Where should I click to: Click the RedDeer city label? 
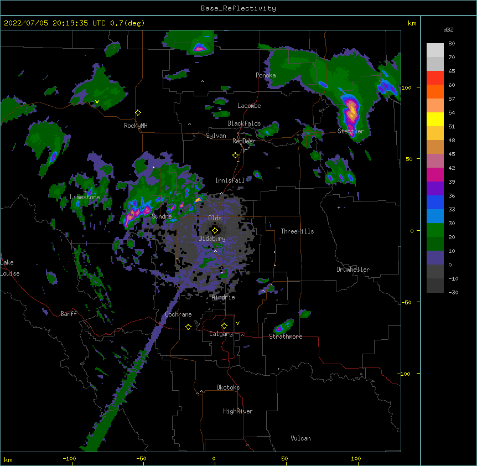point(243,141)
